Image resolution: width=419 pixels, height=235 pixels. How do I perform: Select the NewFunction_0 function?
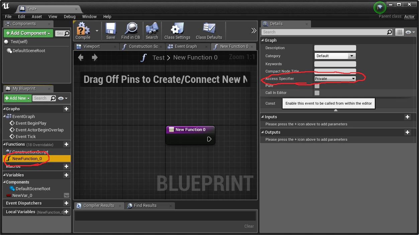(36, 159)
